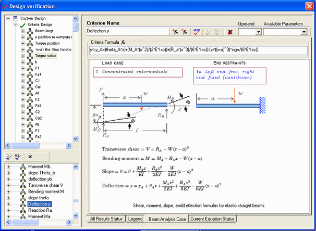Click the node icon next to Fa1
The image size is (316, 231).
30,74
